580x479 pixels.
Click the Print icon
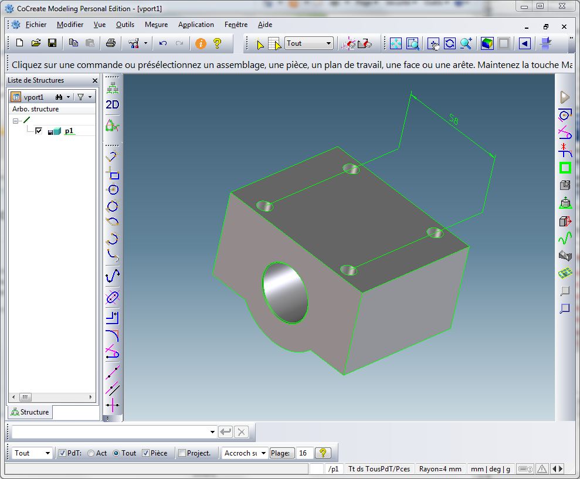[x=111, y=43]
